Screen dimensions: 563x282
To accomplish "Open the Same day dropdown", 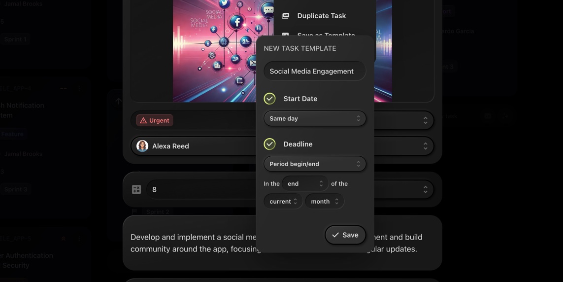I will [315, 118].
